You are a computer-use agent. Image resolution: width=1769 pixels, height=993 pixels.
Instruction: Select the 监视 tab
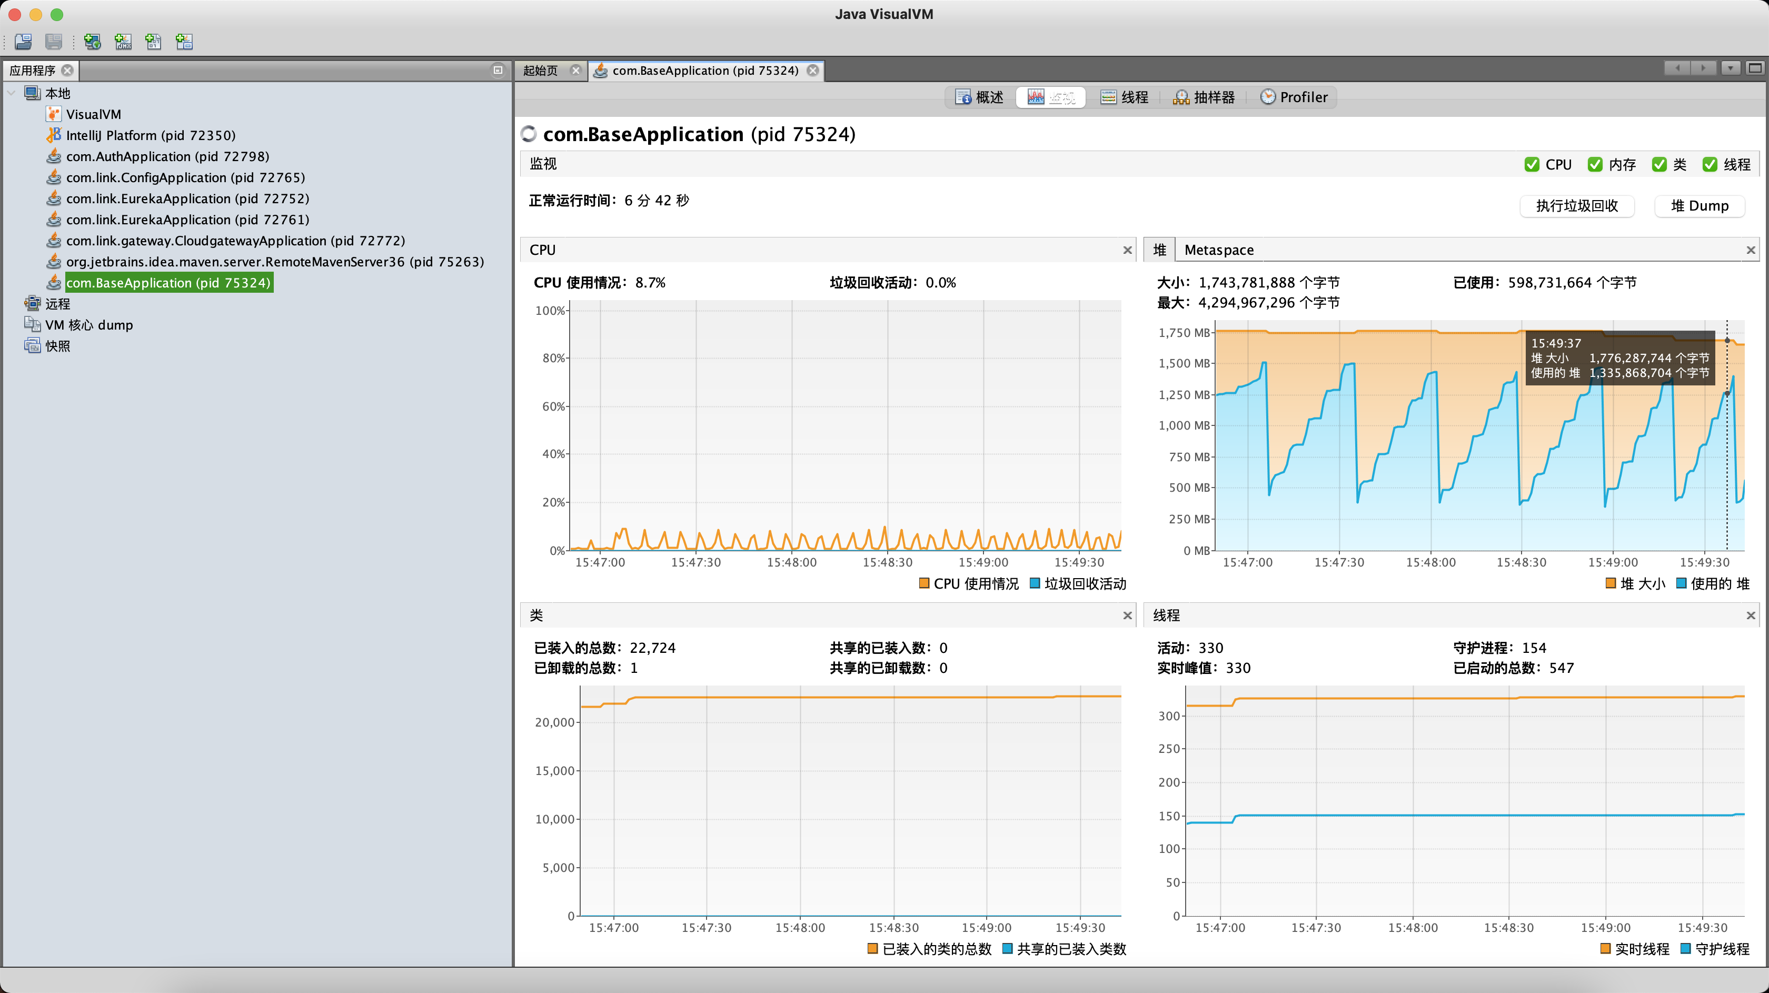[1051, 97]
